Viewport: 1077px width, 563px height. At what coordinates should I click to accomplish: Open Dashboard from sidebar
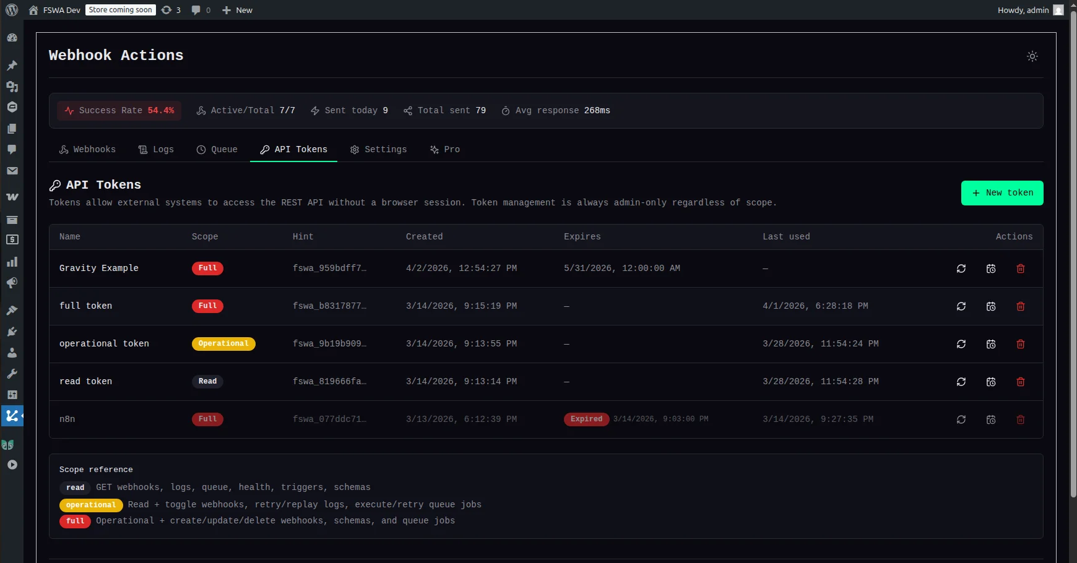12,38
